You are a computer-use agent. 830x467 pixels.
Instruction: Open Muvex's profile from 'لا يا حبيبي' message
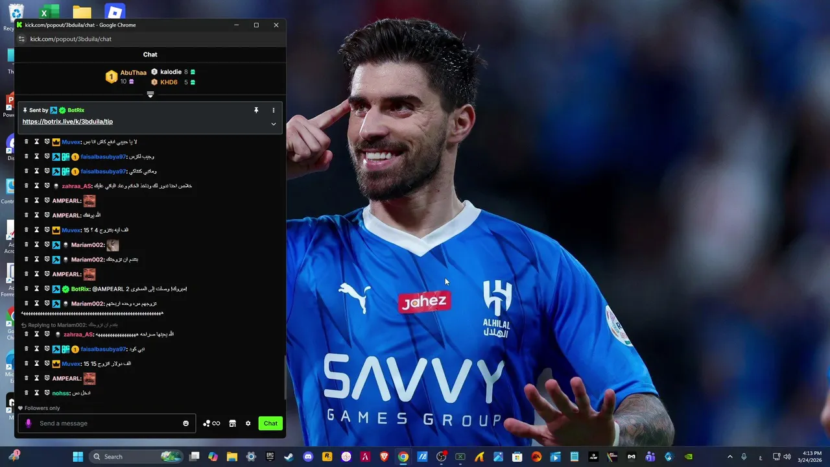pos(71,142)
